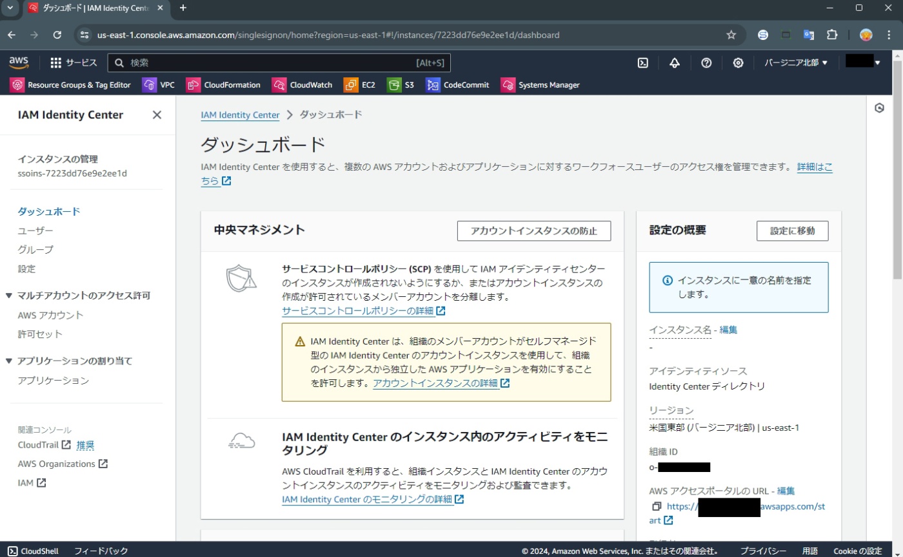Open IAM Identity Center のモニタリングの詳細 link

373,499
